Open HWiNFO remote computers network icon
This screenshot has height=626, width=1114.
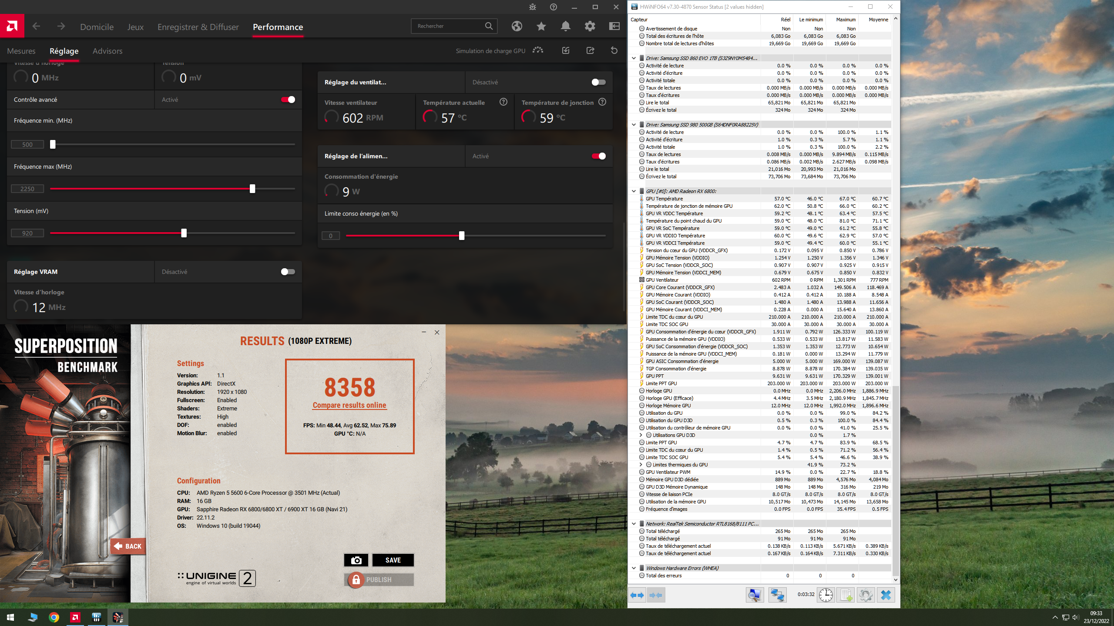point(778,595)
